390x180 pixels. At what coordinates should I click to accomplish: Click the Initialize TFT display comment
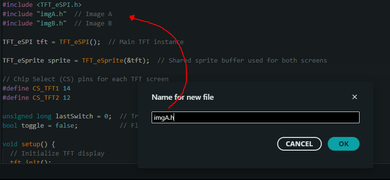pos(57,154)
